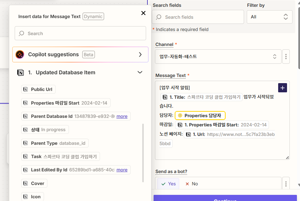The image size is (300, 201).
Task: Open the Filter by All dropdown
Action: click(x=269, y=17)
